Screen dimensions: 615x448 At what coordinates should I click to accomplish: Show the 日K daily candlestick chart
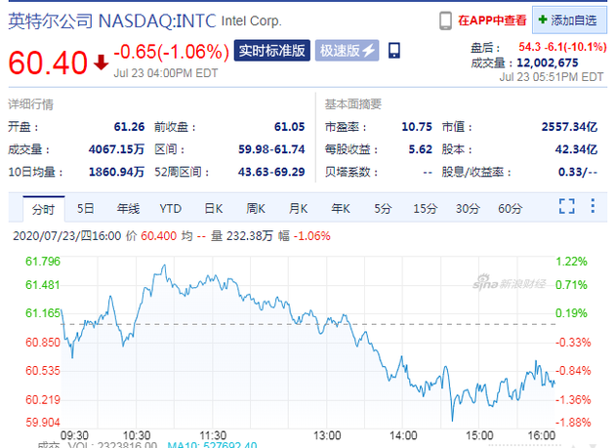(x=213, y=208)
